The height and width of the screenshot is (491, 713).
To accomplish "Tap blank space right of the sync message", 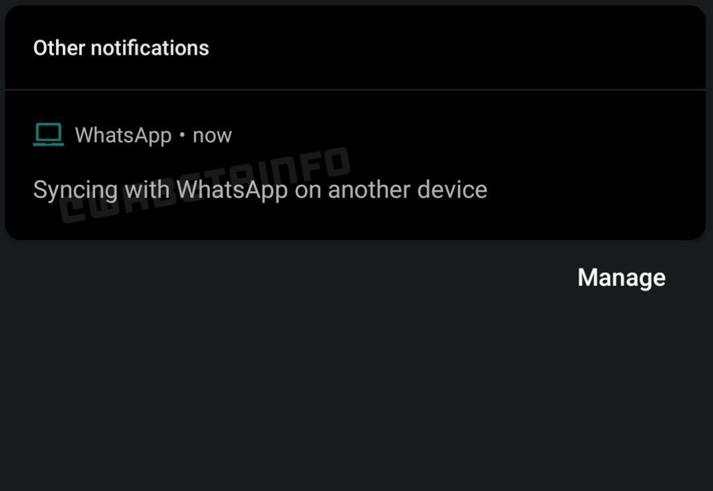I will [x=595, y=190].
